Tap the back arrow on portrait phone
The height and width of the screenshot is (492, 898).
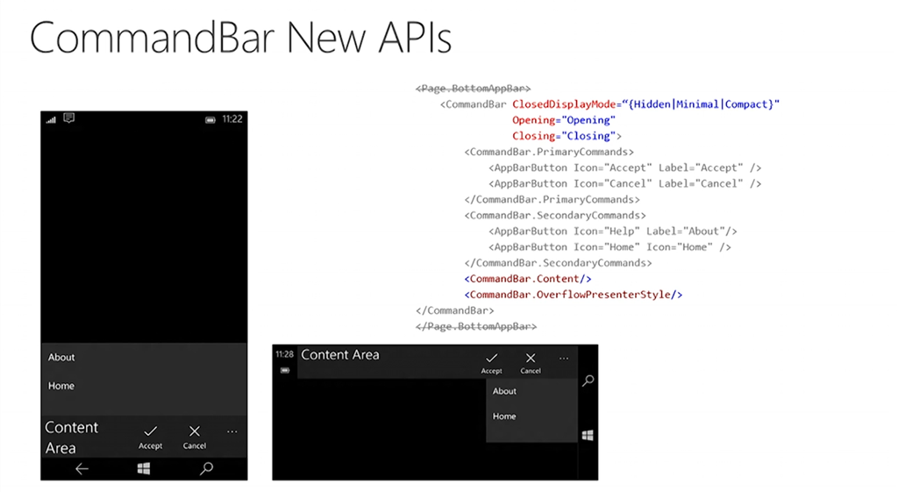[82, 469]
